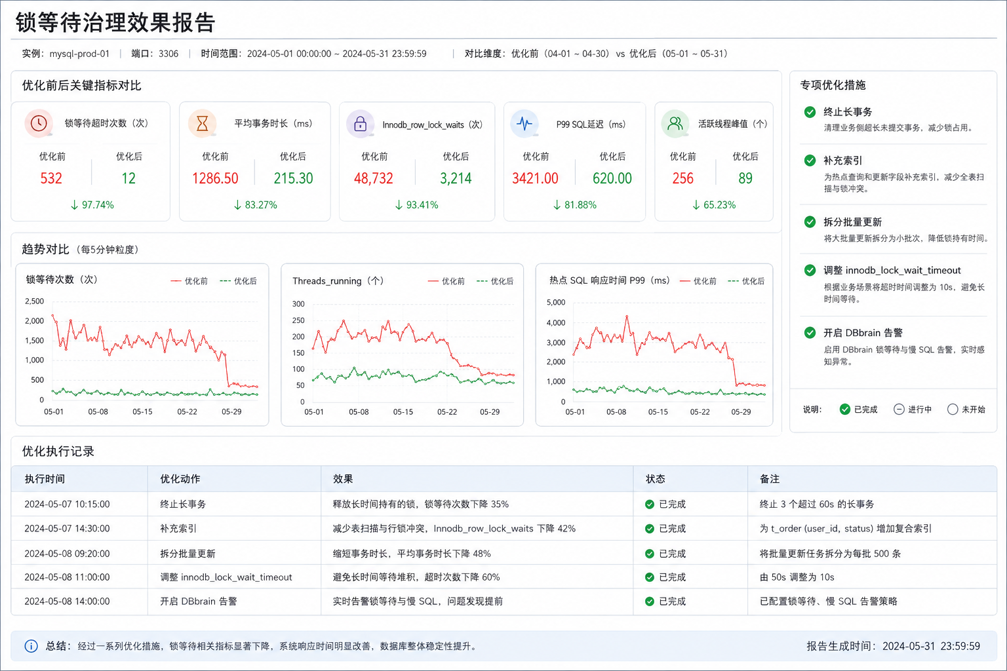The height and width of the screenshot is (671, 1007).
Task: Click the value 89 active thread peak
Action: click(x=745, y=178)
